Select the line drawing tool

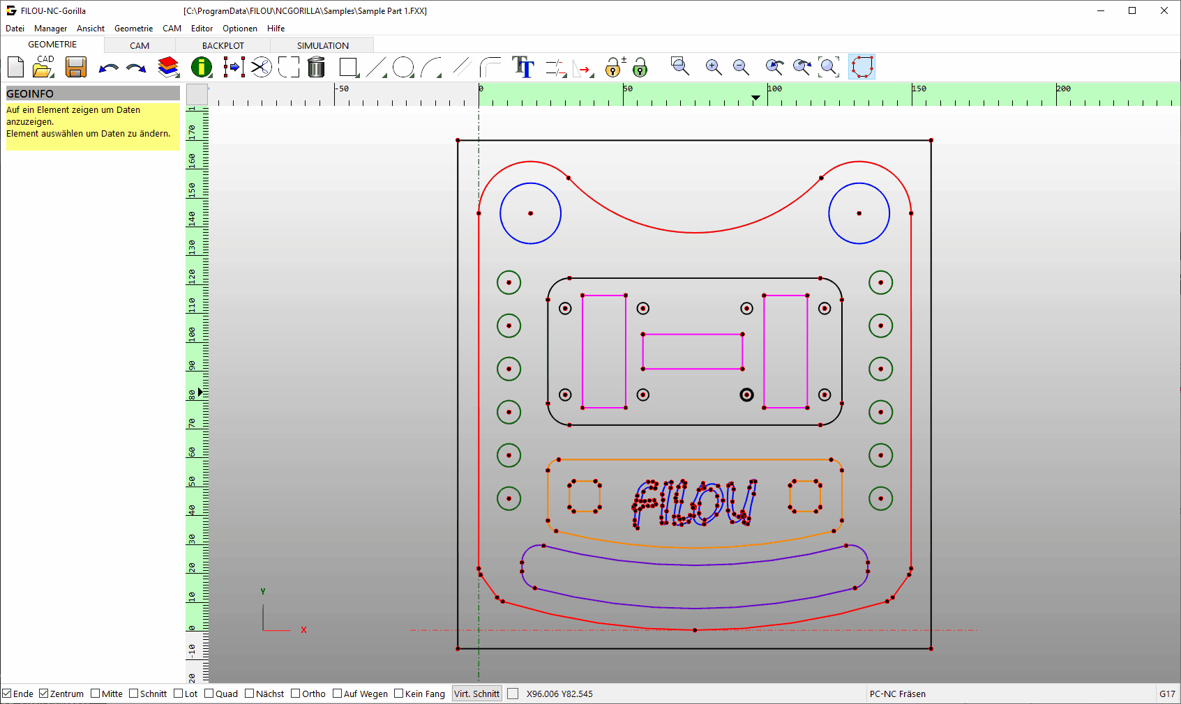click(x=377, y=68)
